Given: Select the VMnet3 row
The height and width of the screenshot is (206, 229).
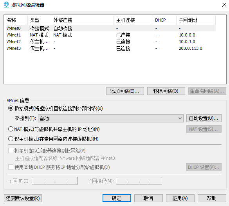Looking at the screenshot, I should pos(111,48).
